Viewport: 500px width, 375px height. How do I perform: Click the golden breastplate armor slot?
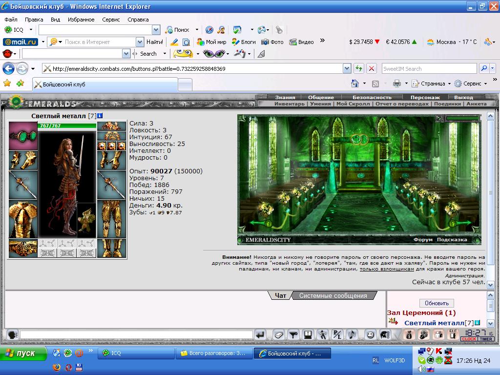click(x=23, y=219)
